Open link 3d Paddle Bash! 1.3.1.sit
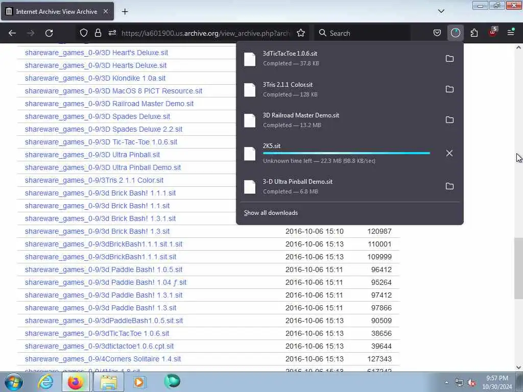 (x=103, y=295)
